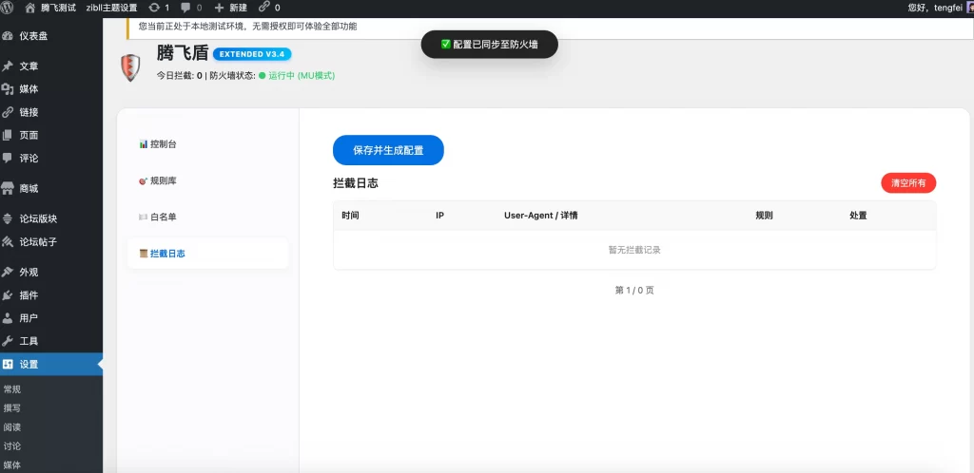Select the 拦截日志 tab
974x473 pixels.
208,254
